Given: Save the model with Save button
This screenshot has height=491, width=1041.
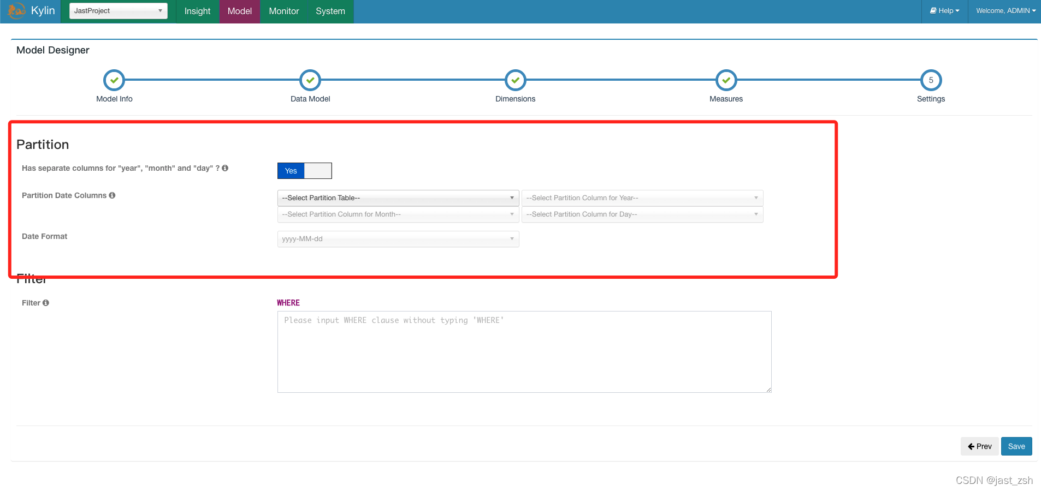Looking at the screenshot, I should pyautogui.click(x=1016, y=446).
